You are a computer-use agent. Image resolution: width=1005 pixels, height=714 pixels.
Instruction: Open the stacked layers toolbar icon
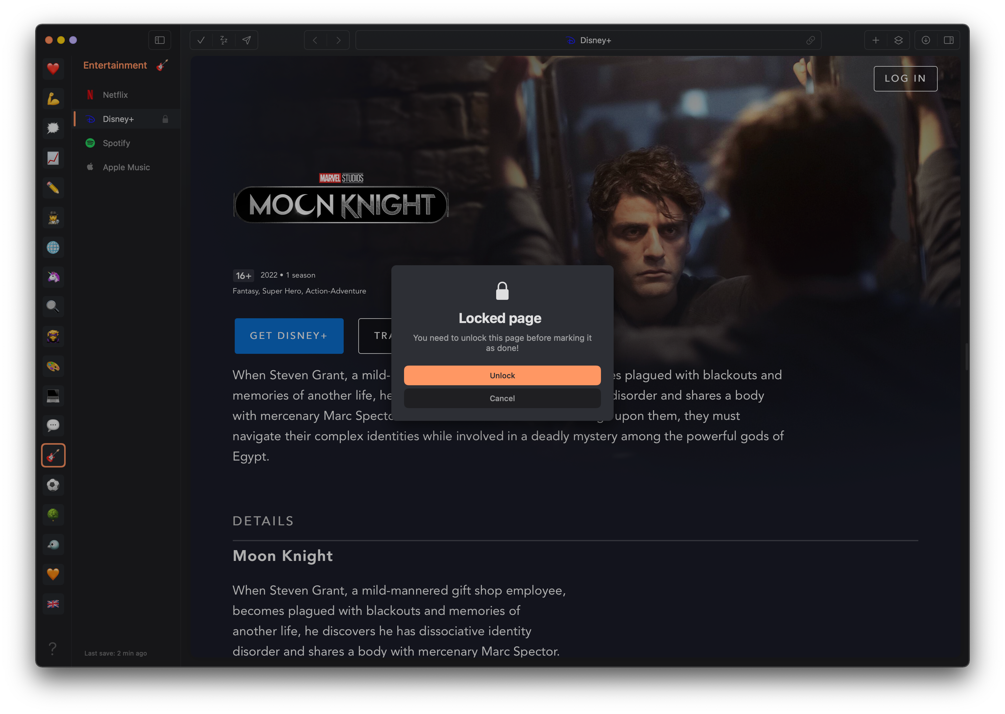click(x=898, y=40)
